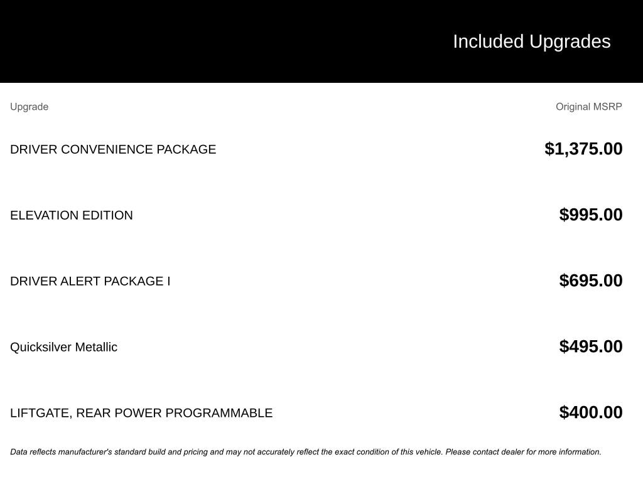Select the 'Upgrade' column header
This screenshot has width=643, height=482.
tap(29, 107)
